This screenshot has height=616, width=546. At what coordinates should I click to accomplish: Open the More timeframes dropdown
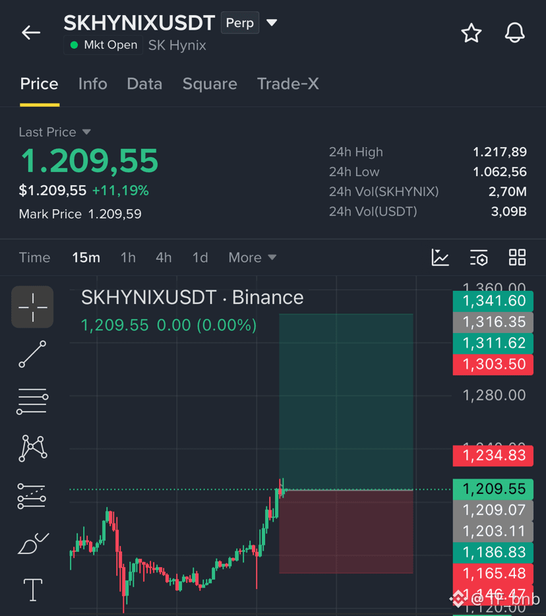[x=253, y=258]
